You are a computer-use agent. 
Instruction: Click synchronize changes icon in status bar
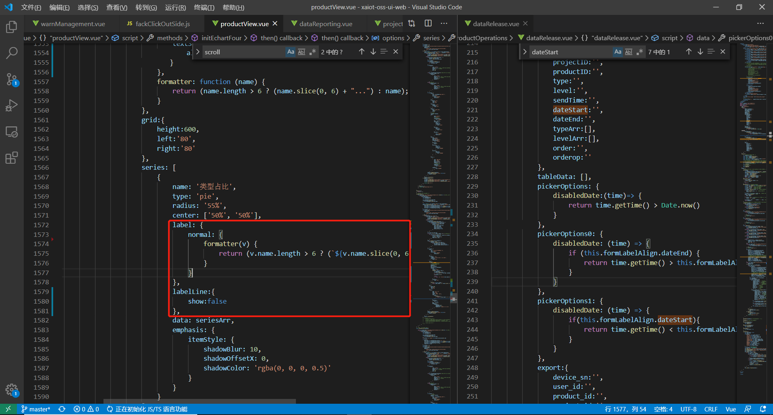point(62,409)
